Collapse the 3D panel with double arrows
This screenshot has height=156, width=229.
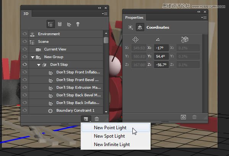click(100, 8)
